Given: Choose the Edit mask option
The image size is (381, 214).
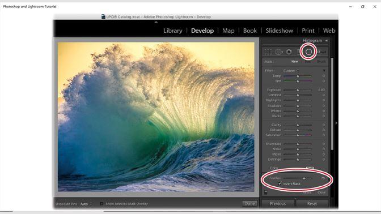Looking at the screenshot, I should point(308,61).
